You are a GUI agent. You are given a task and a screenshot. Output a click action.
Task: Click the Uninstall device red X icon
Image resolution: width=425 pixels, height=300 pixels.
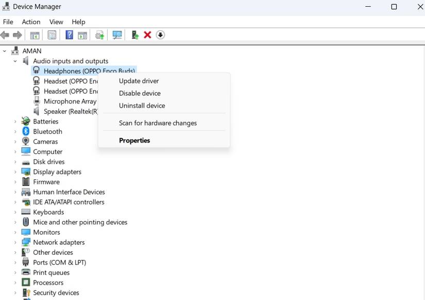coord(147,34)
